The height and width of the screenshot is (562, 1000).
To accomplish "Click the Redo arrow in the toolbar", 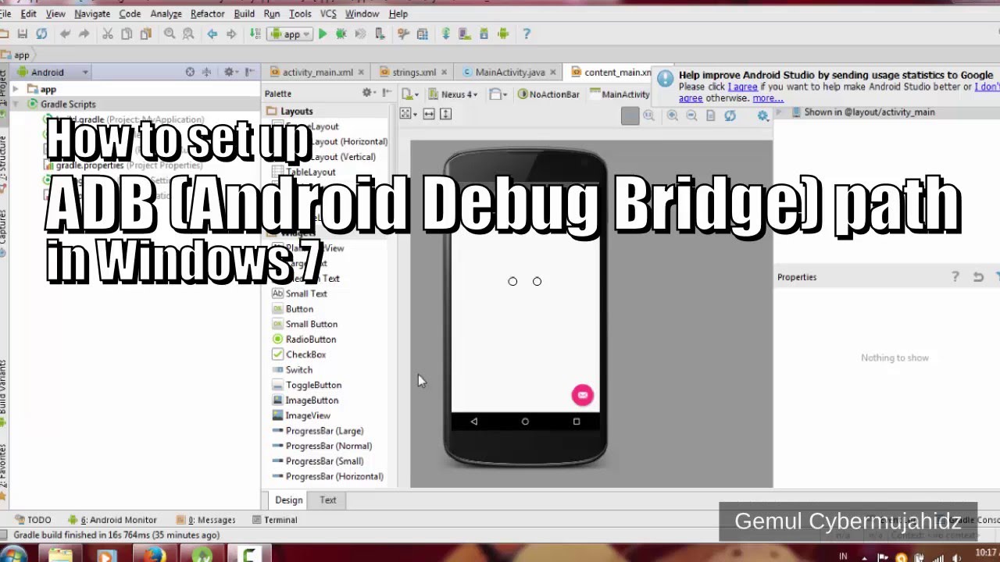I will click(84, 34).
